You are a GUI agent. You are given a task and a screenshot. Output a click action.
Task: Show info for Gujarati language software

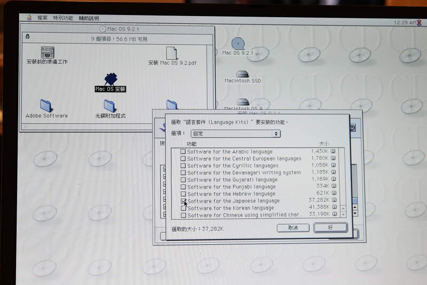334,179
